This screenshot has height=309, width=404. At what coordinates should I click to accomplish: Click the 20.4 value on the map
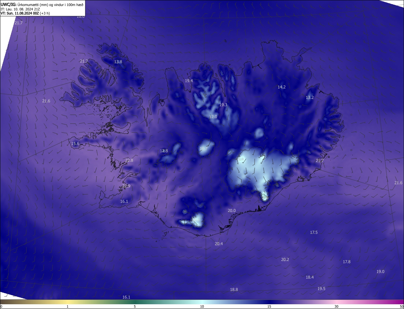pos(219,244)
